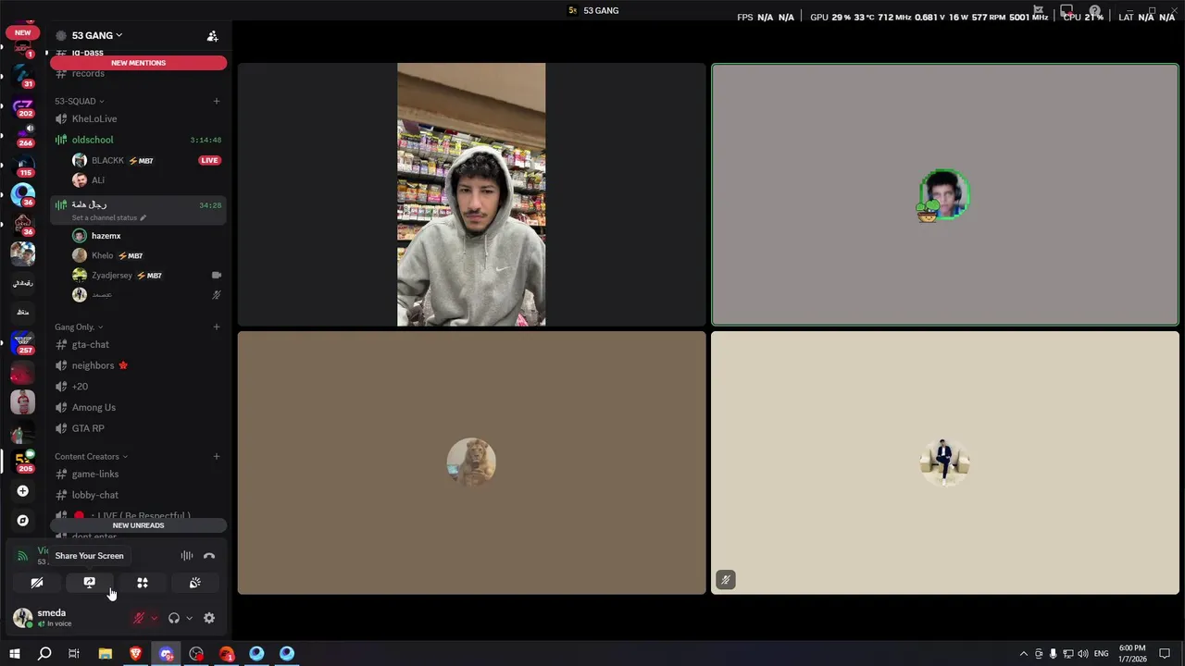Open the taskbar clock showing 6:00 PM
Viewport: 1185px width, 666px height.
coord(1132,654)
